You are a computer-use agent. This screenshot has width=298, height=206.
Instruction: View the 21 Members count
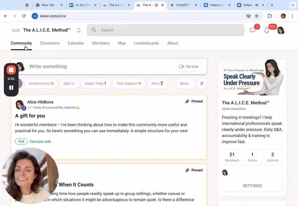232,157
